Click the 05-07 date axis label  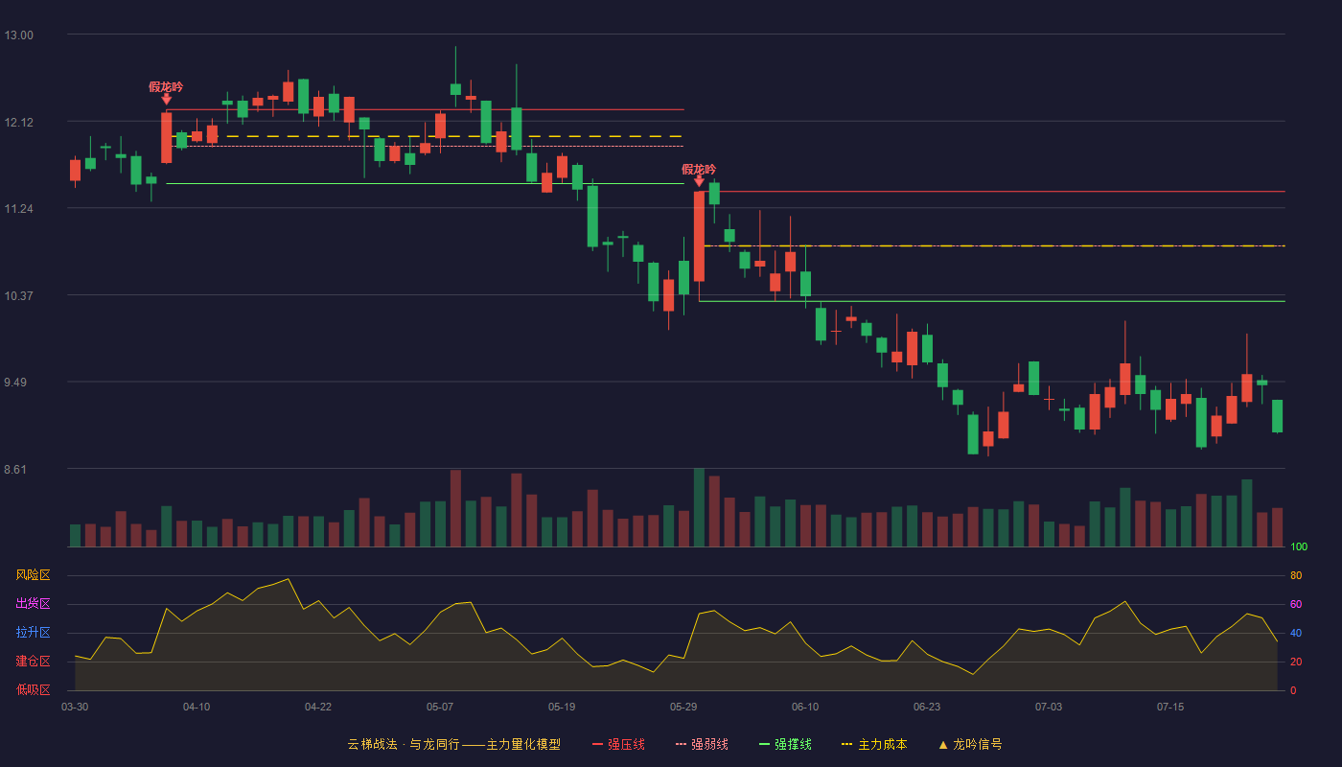(440, 707)
